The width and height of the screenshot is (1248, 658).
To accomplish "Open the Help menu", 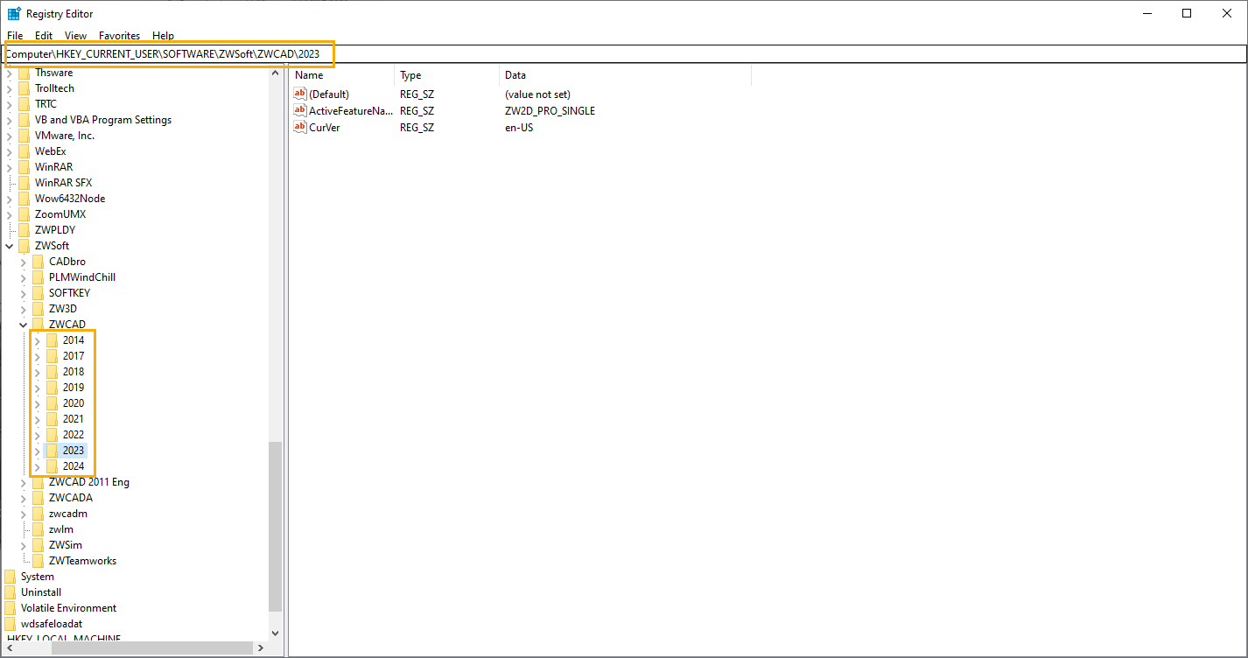I will (163, 36).
